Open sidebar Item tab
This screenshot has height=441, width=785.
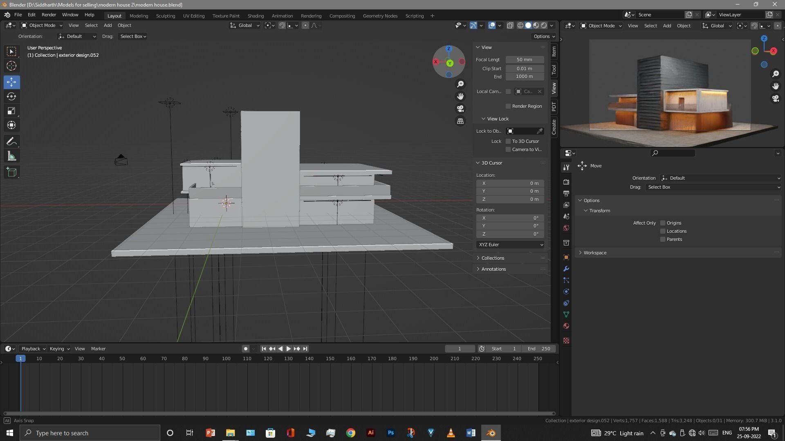(554, 51)
